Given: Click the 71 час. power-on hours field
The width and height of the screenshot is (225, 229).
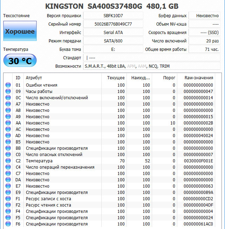Looking at the screenshot, I should point(204,49).
